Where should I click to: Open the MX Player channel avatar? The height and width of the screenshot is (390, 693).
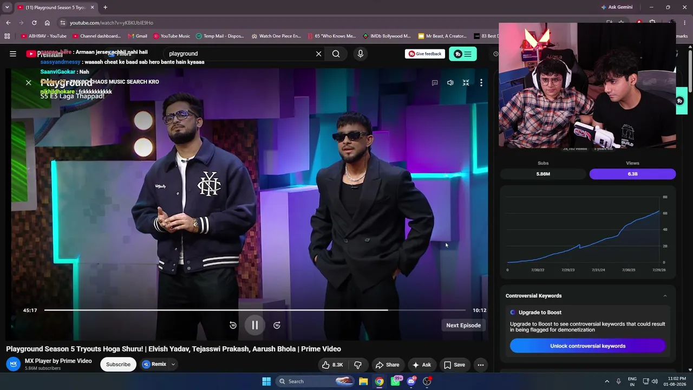coord(14,364)
